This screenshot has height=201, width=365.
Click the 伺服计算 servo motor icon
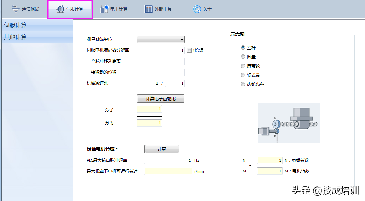coord(60,9)
